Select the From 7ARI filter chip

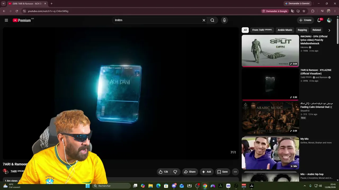click(262, 30)
